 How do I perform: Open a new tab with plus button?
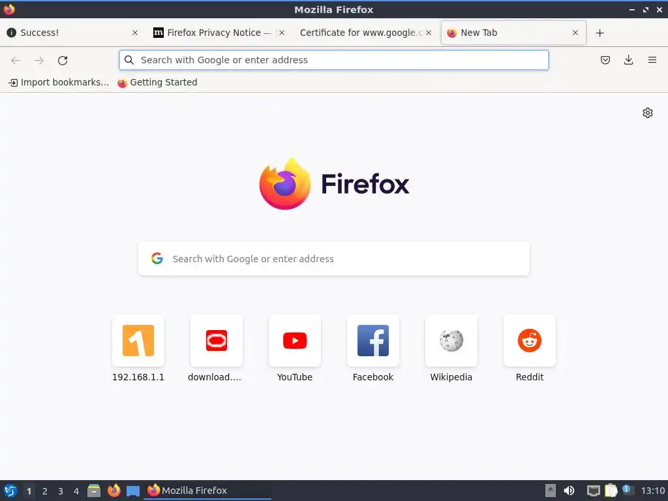pyautogui.click(x=600, y=33)
